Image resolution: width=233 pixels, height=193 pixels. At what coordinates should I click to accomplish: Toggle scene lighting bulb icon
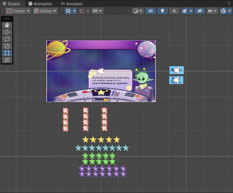point(163,11)
